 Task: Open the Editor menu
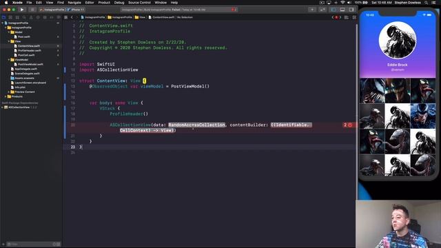(x=90, y=3)
